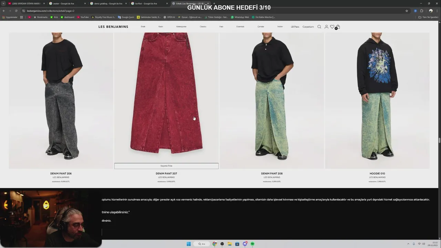Open the Chrome three-dot menu
The height and width of the screenshot is (248, 441).
point(437,11)
